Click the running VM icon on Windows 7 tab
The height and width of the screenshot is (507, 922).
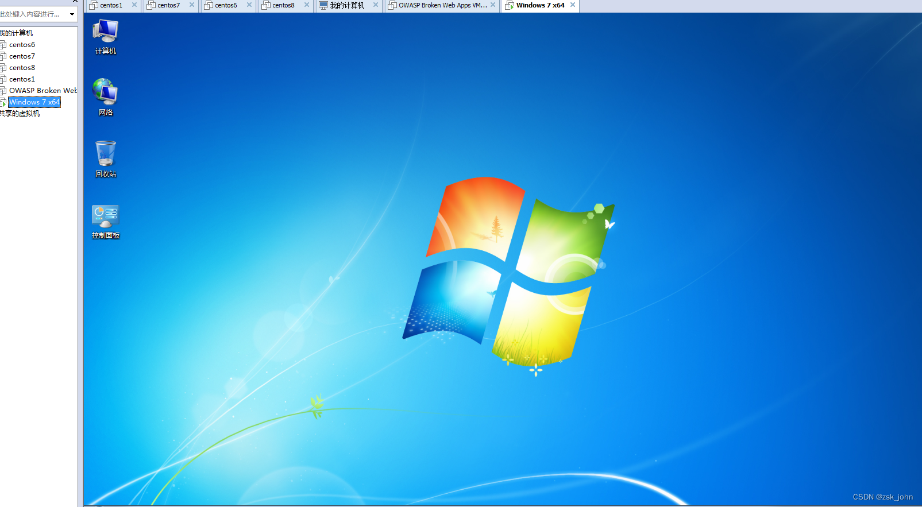(x=510, y=5)
